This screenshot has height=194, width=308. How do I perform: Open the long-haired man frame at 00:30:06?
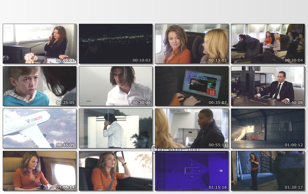pos(116,86)
